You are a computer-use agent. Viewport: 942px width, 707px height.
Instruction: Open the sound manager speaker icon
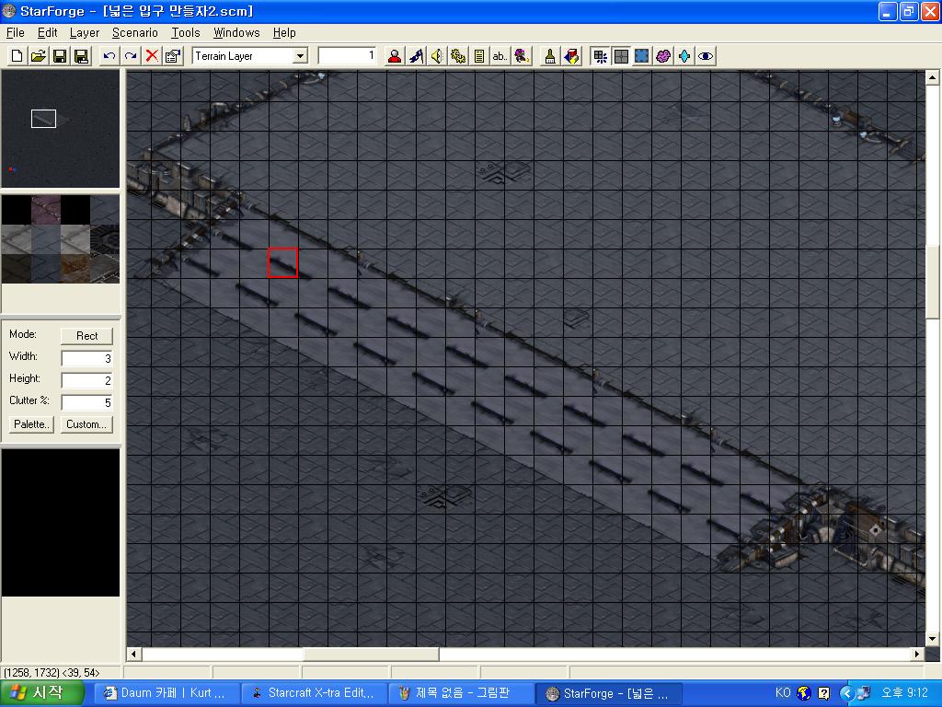tap(437, 56)
